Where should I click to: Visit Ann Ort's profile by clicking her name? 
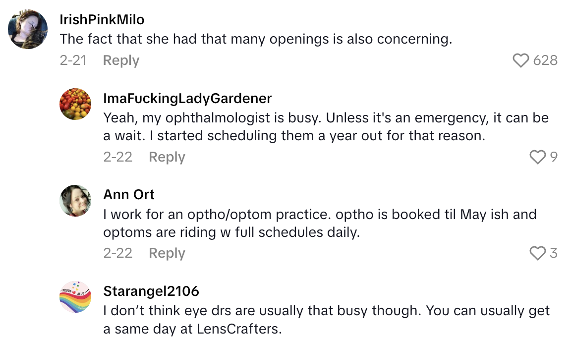(128, 195)
